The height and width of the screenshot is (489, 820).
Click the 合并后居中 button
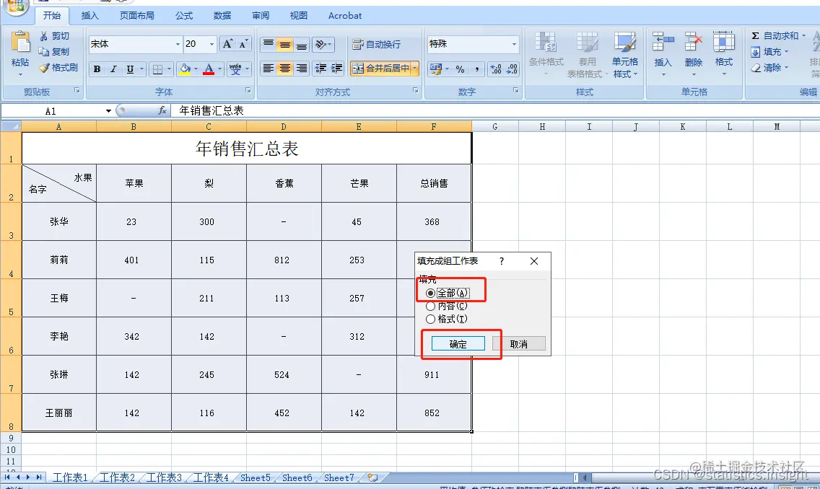[380, 69]
